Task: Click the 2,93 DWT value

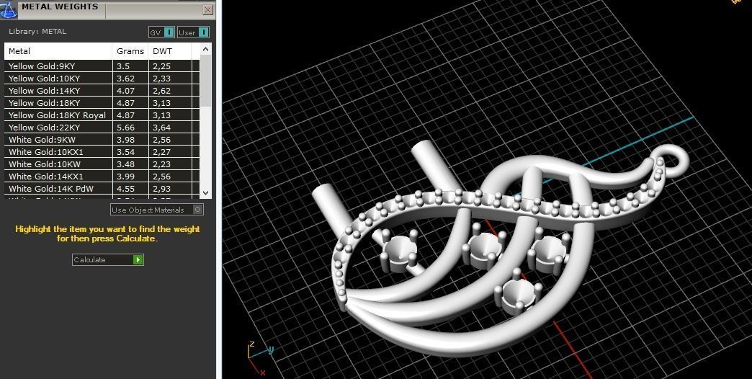Action: [x=162, y=189]
